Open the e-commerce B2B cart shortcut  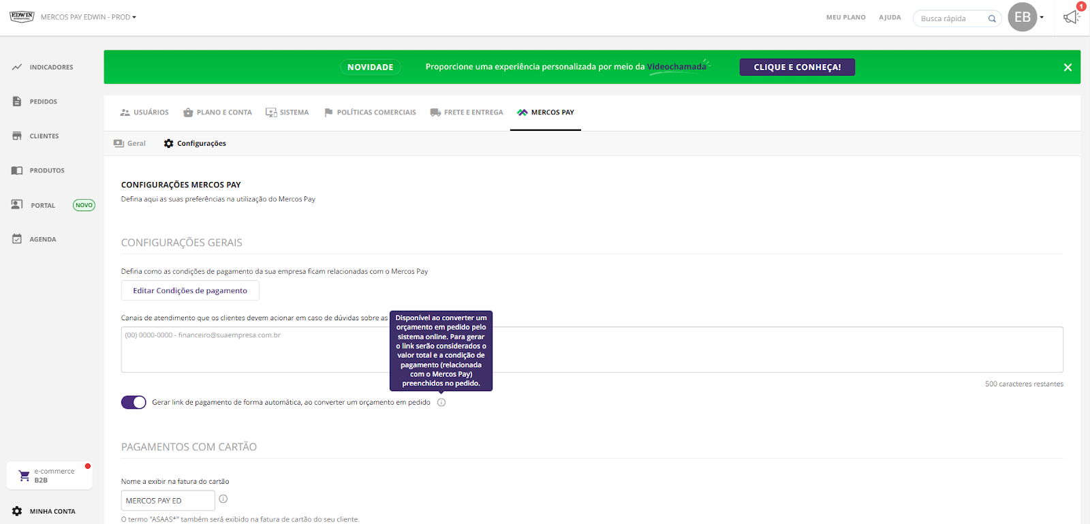(49, 476)
